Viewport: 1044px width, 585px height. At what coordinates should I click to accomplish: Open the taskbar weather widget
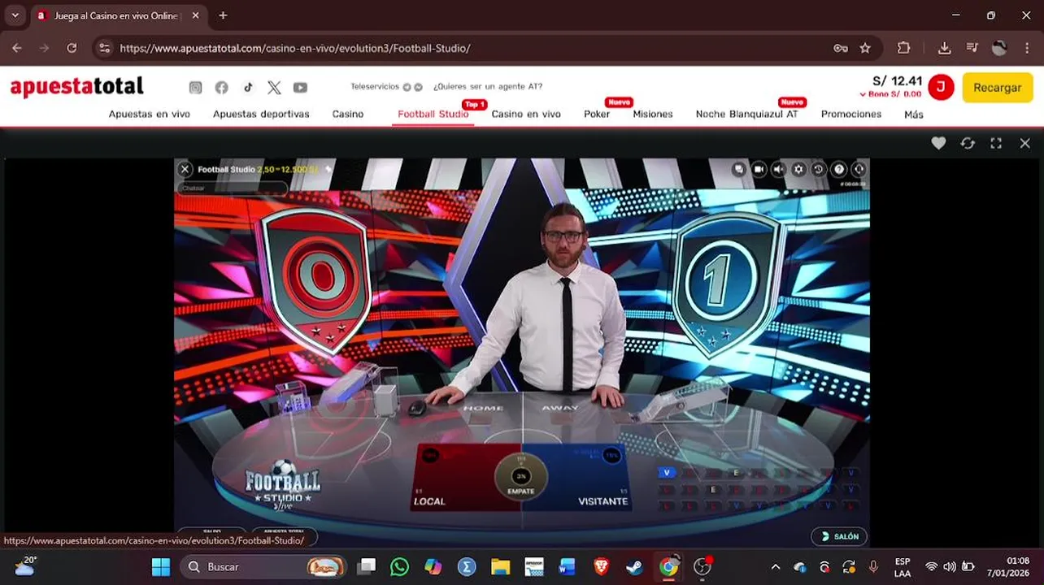[24, 565]
